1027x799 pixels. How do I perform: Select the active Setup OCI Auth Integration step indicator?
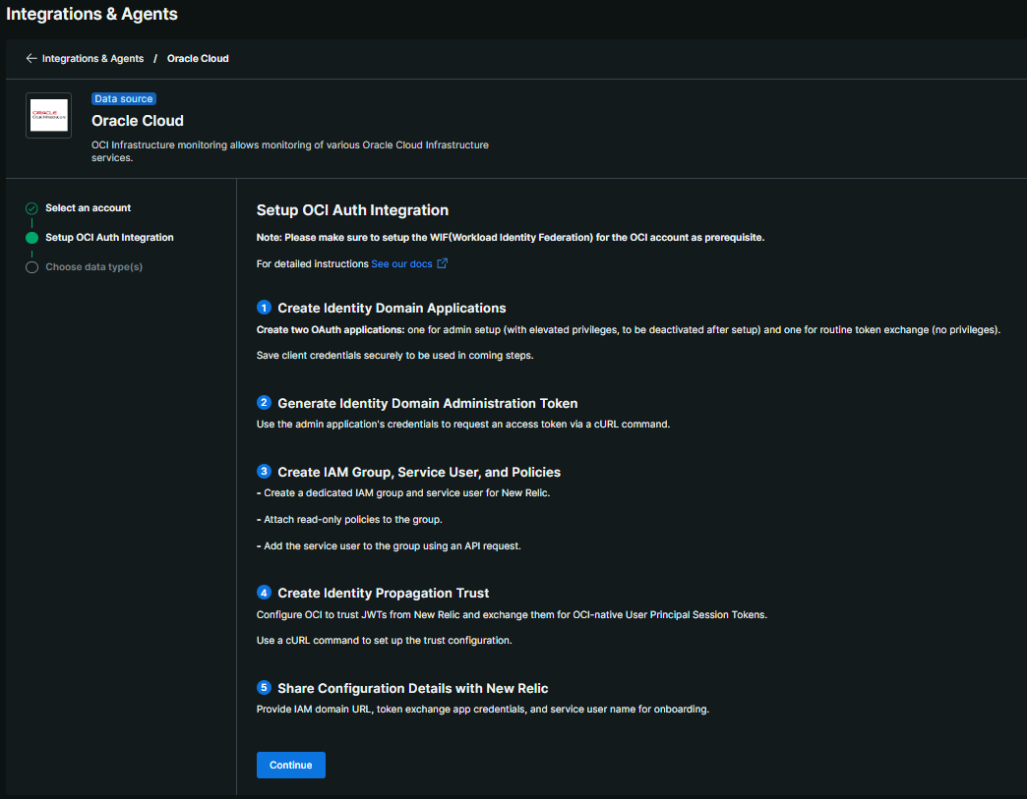tap(31, 237)
